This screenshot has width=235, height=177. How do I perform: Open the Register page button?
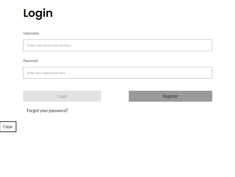[170, 96]
